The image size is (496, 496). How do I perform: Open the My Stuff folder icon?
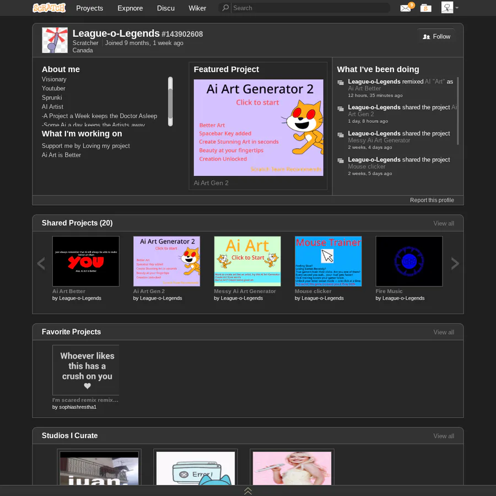coord(426,8)
